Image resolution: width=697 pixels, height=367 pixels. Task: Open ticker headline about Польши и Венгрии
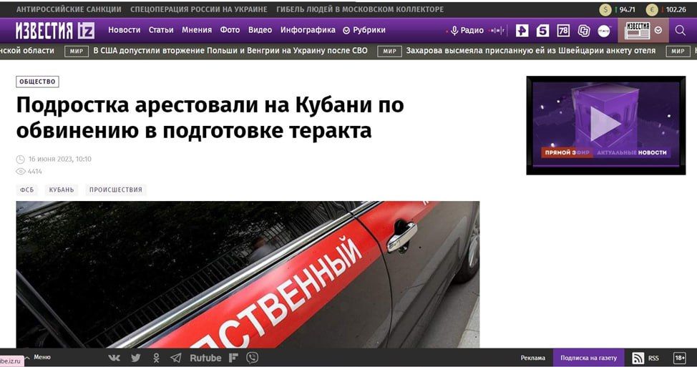(230, 51)
